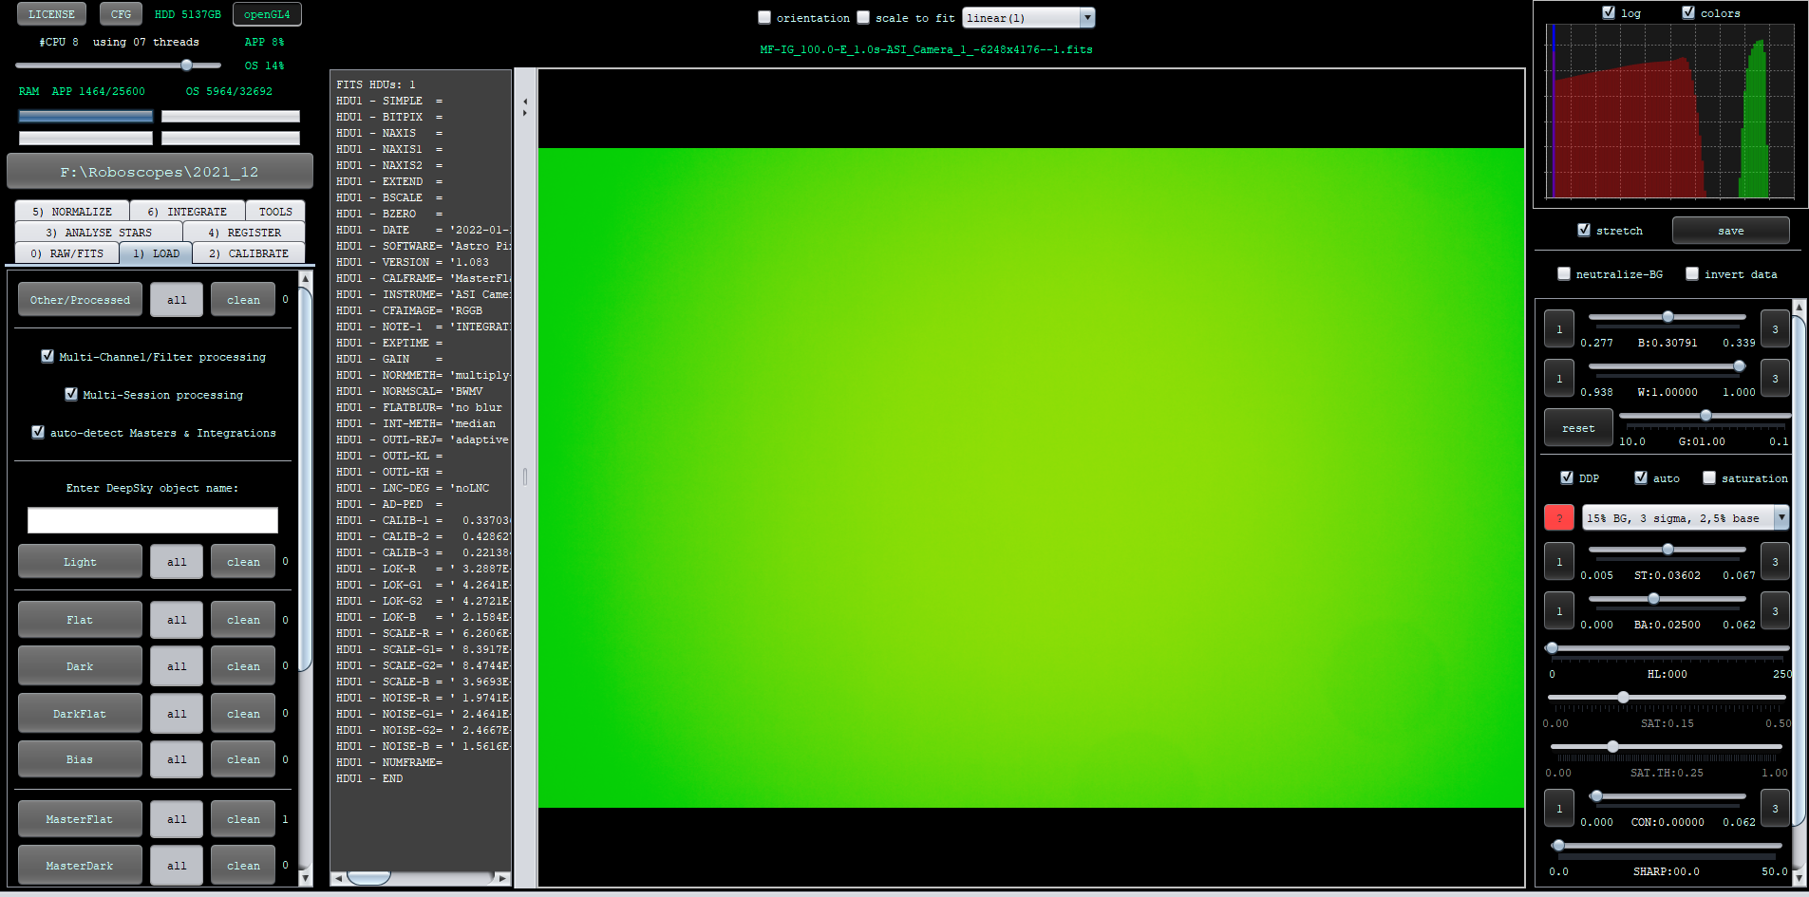Click the red question mark help button
Screen dimensions: 1809x897
click(x=1558, y=518)
